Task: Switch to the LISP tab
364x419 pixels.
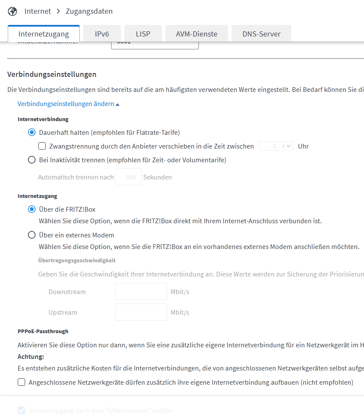Action: point(143,34)
